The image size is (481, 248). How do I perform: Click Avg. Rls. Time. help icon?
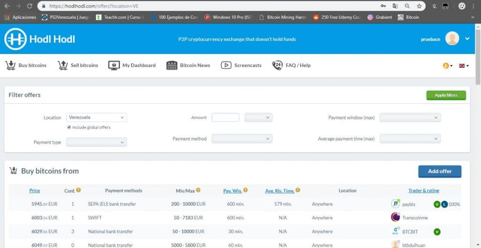pyautogui.click(x=298, y=190)
